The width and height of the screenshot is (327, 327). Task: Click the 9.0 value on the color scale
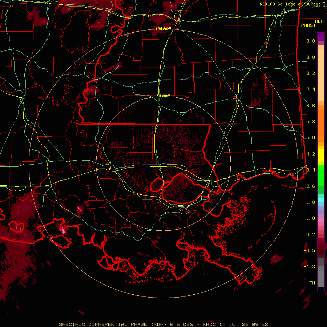(311, 57)
